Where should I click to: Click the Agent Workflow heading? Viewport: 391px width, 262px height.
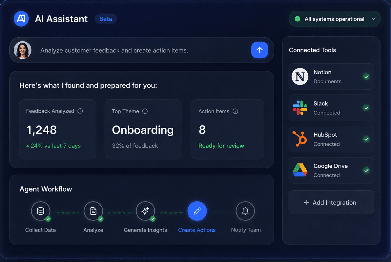[x=46, y=189]
